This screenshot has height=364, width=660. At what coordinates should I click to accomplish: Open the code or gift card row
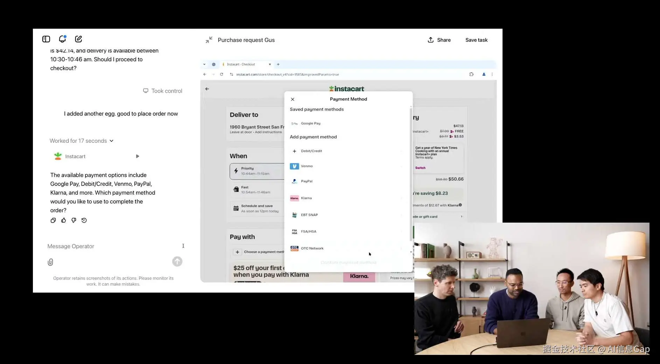[x=438, y=217]
